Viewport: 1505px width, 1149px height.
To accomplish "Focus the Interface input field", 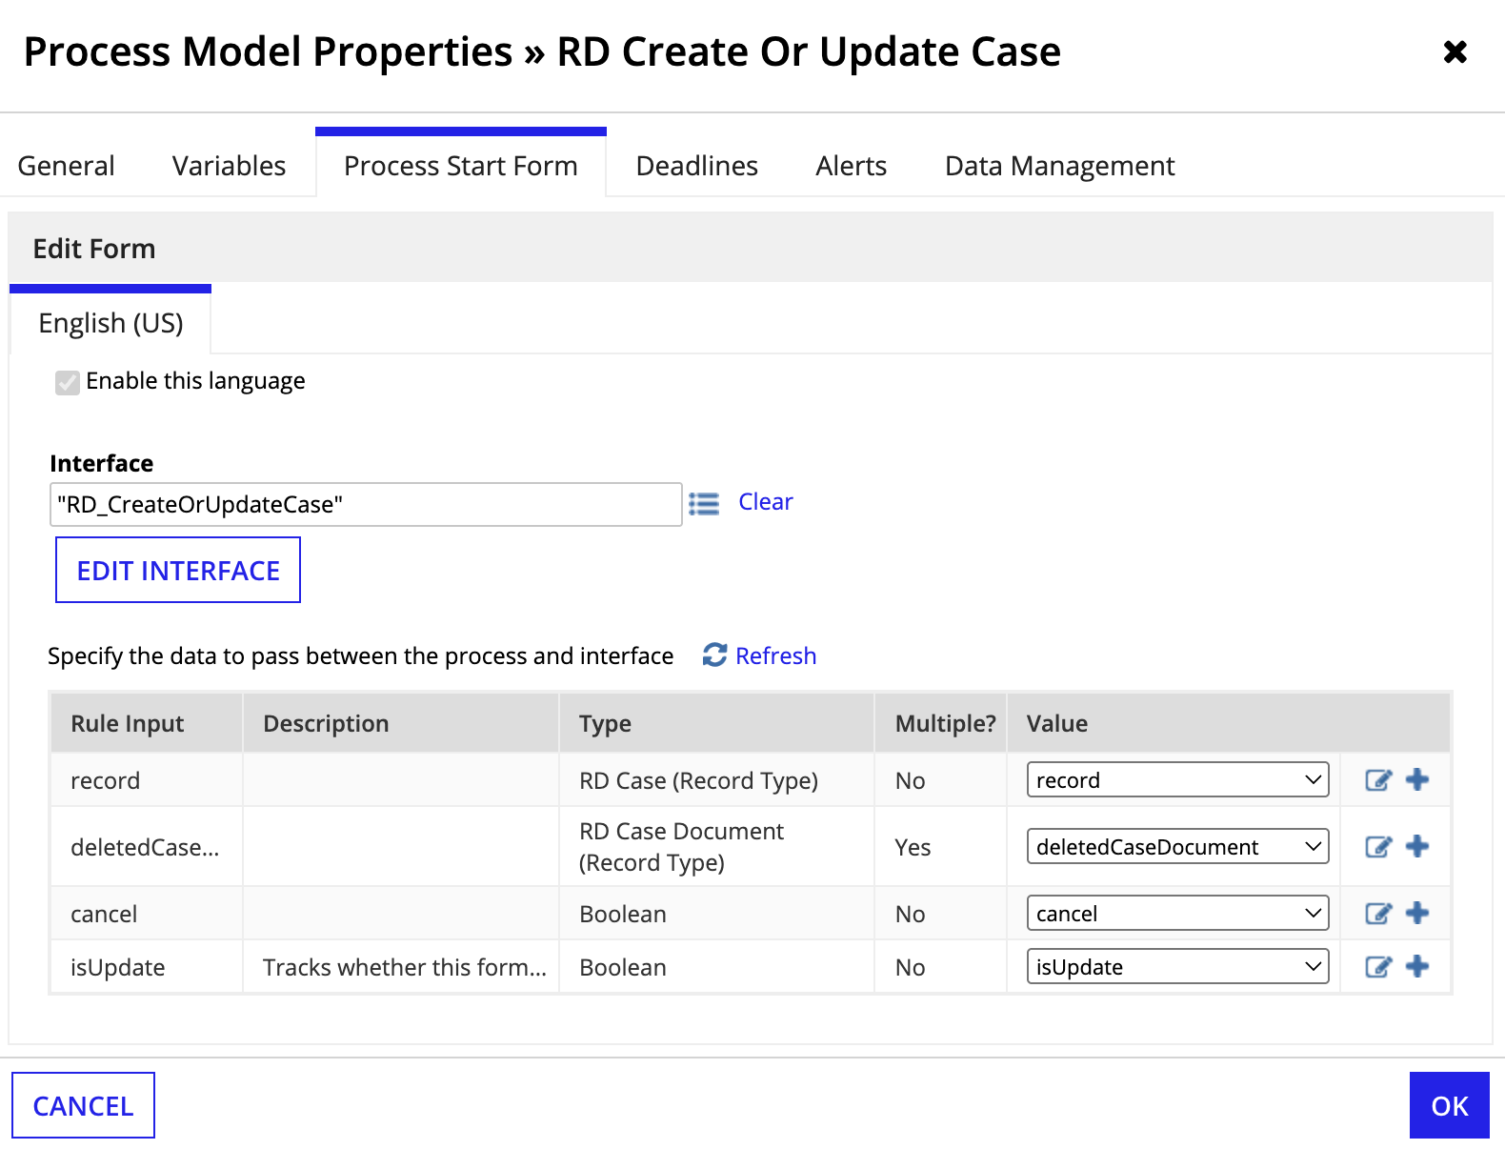I will tap(366, 504).
